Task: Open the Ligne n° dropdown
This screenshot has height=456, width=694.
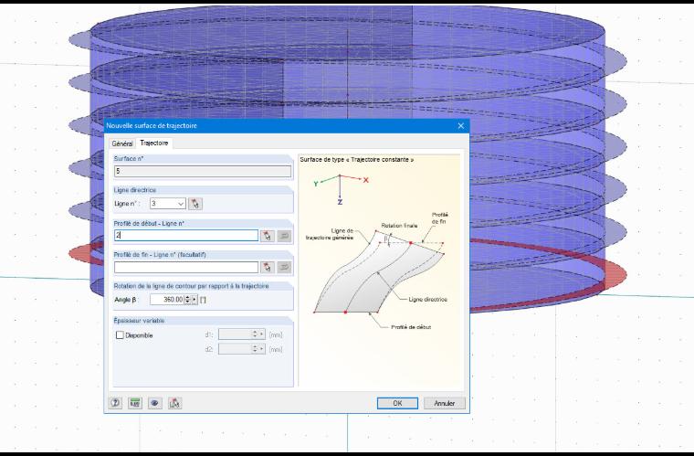Action: [x=181, y=204]
